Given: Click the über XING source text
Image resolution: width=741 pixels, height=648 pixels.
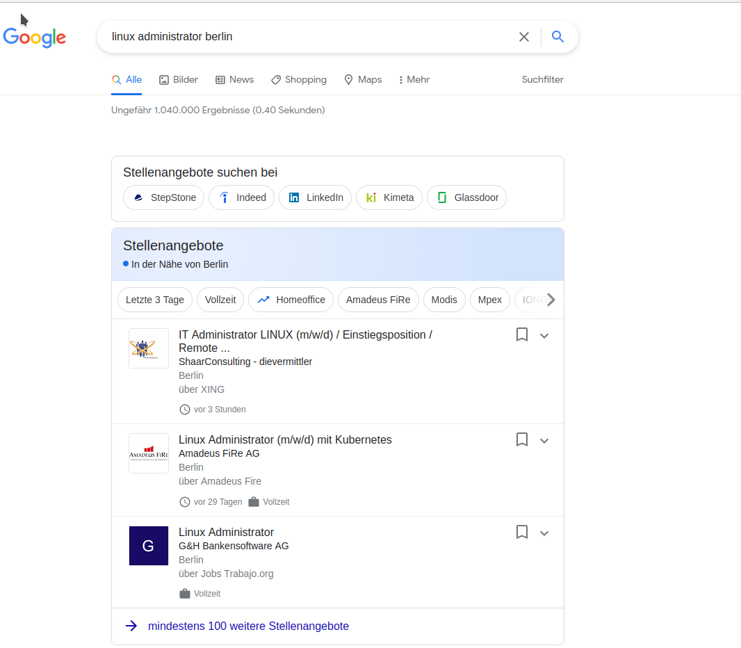Looking at the screenshot, I should coord(202,389).
